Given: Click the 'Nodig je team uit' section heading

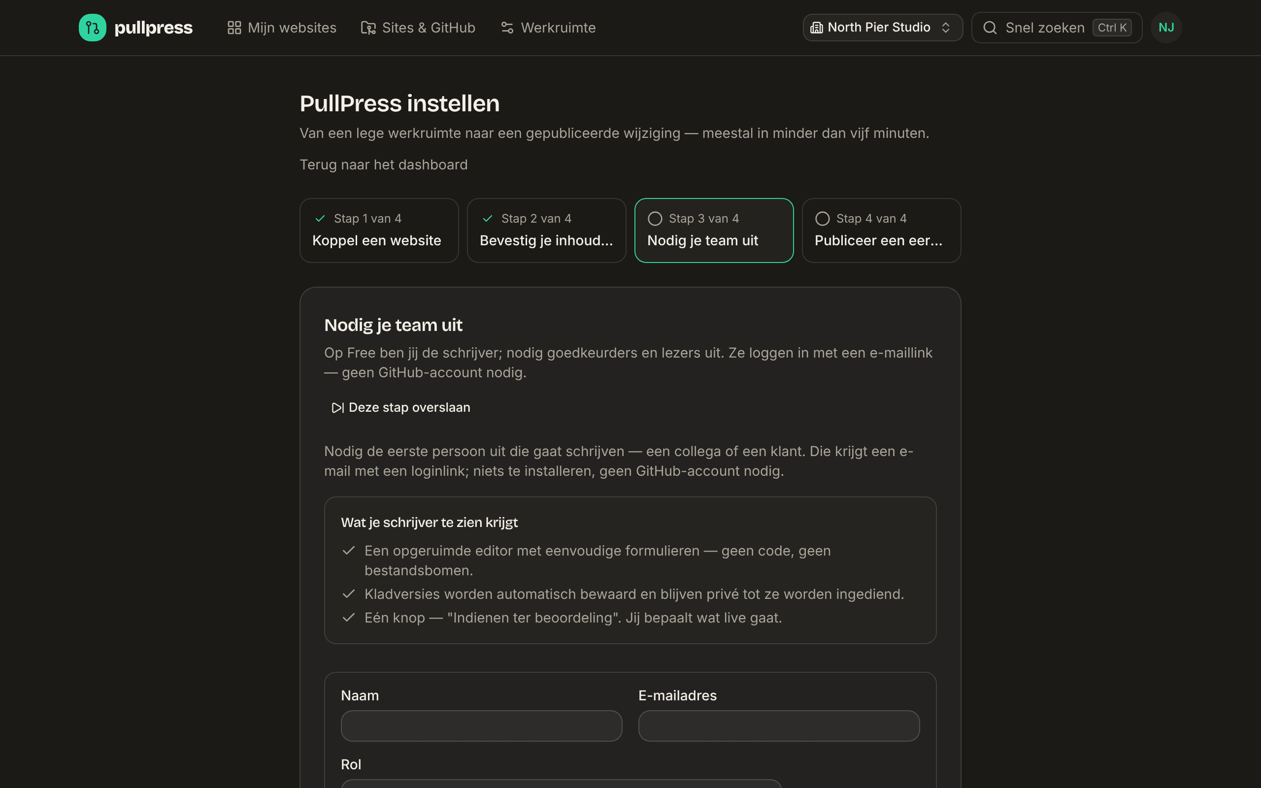Looking at the screenshot, I should 393,325.
